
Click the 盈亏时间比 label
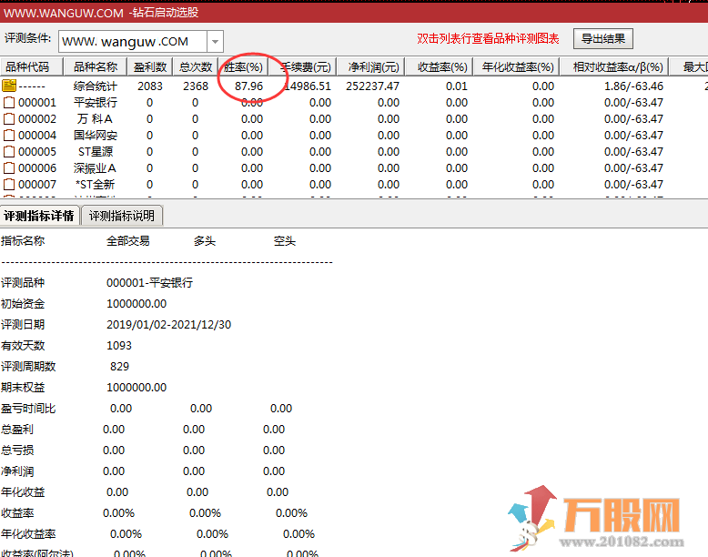(x=28, y=409)
